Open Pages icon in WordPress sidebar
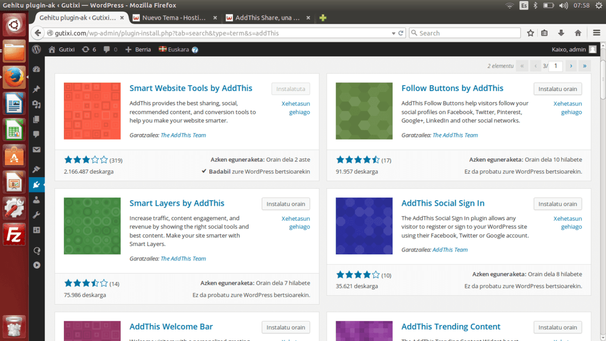606x341 pixels. point(36,120)
